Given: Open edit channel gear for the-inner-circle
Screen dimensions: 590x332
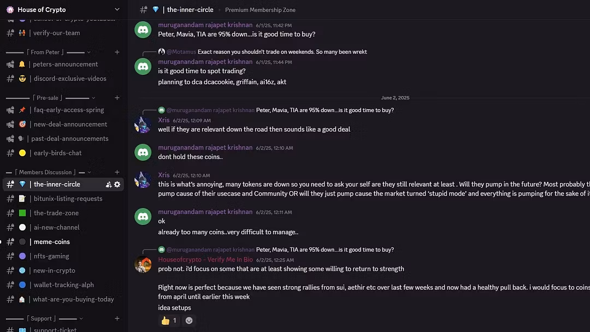Looking at the screenshot, I should 117,185.
